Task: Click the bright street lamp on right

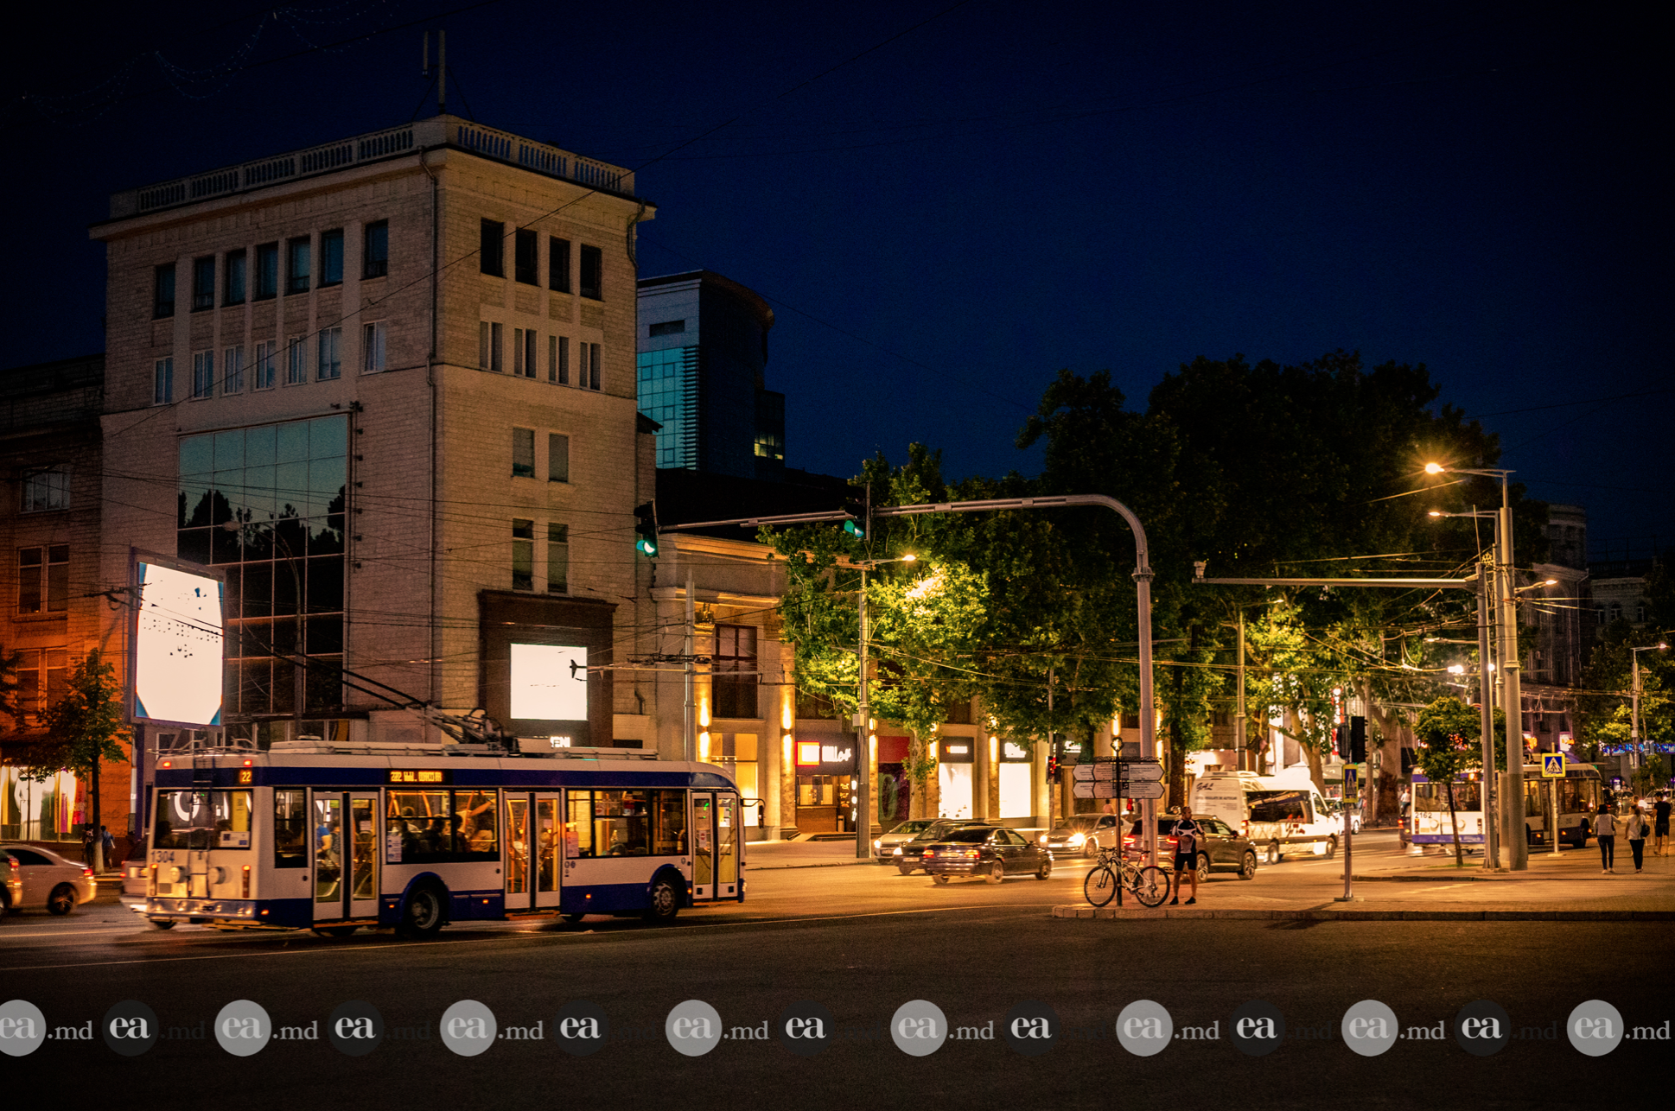Action: click(1434, 469)
